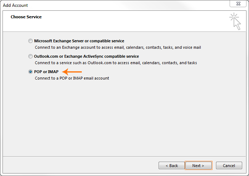The image size is (249, 176).
Task: Click the "Outlook.com or Exchange ActiveSync compatible service" label
Action: [x=86, y=56]
